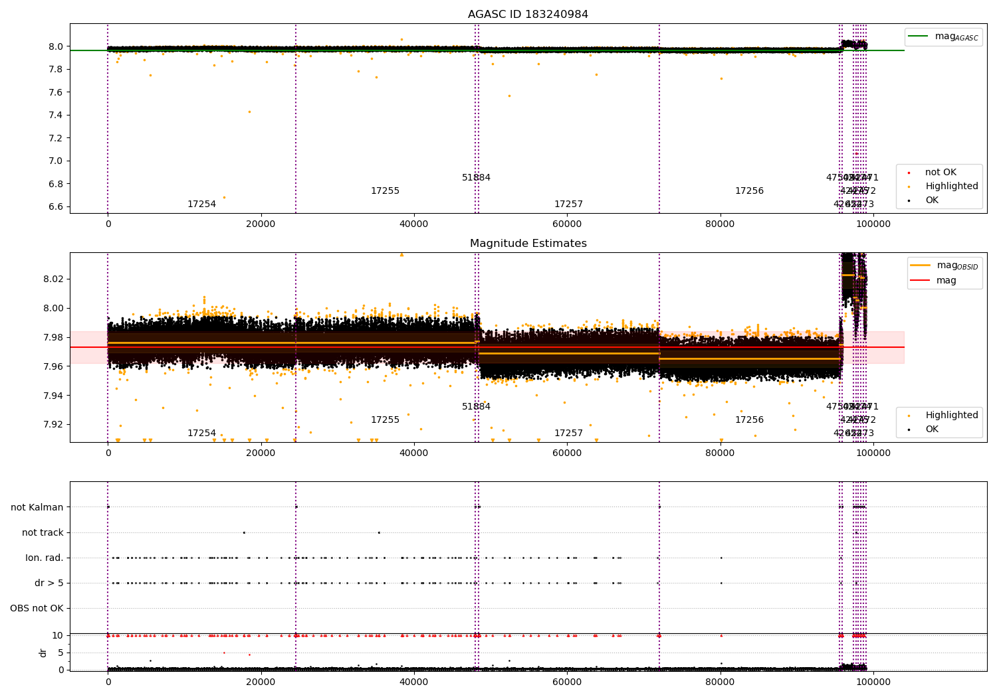997x697 pixels.
Task: Click the 'not track' axis label
Action: 43,533
